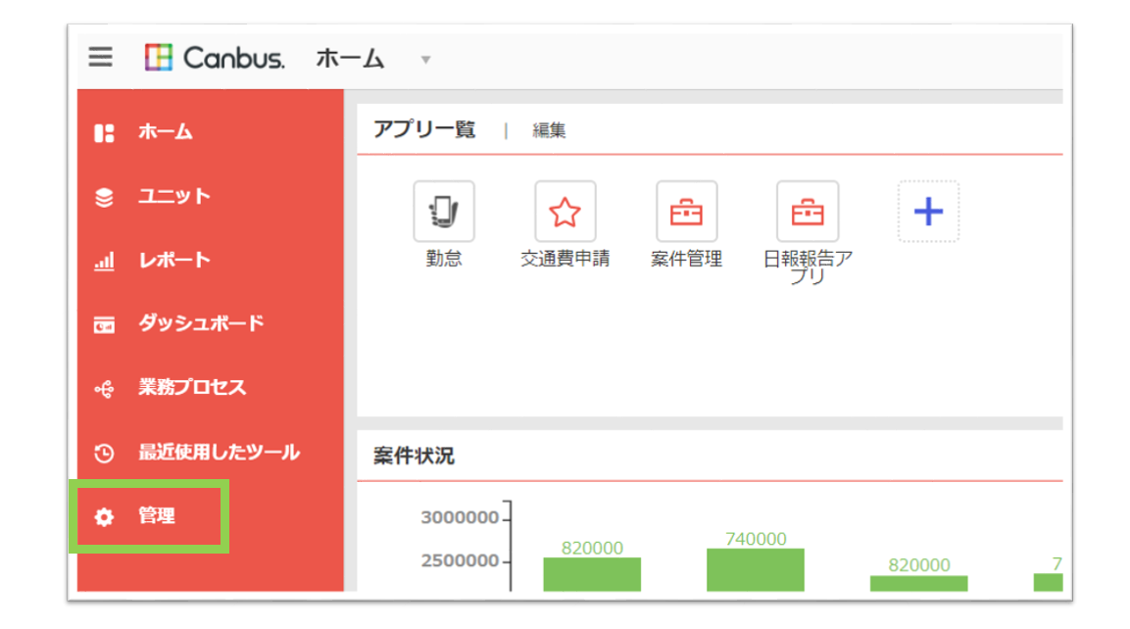The height and width of the screenshot is (629, 1130).
Task: Expand the ホーム title dropdown arrow
Action: (x=426, y=60)
